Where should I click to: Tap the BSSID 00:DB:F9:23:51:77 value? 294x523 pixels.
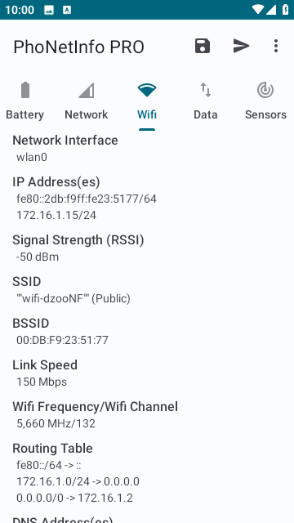click(62, 340)
